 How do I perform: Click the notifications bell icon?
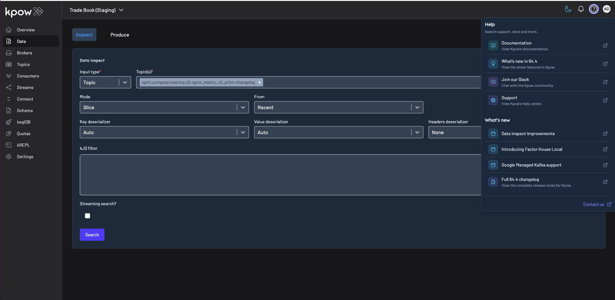click(581, 9)
